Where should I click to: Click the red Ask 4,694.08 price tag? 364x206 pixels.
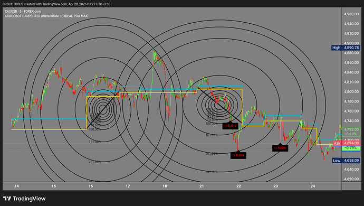347,143
